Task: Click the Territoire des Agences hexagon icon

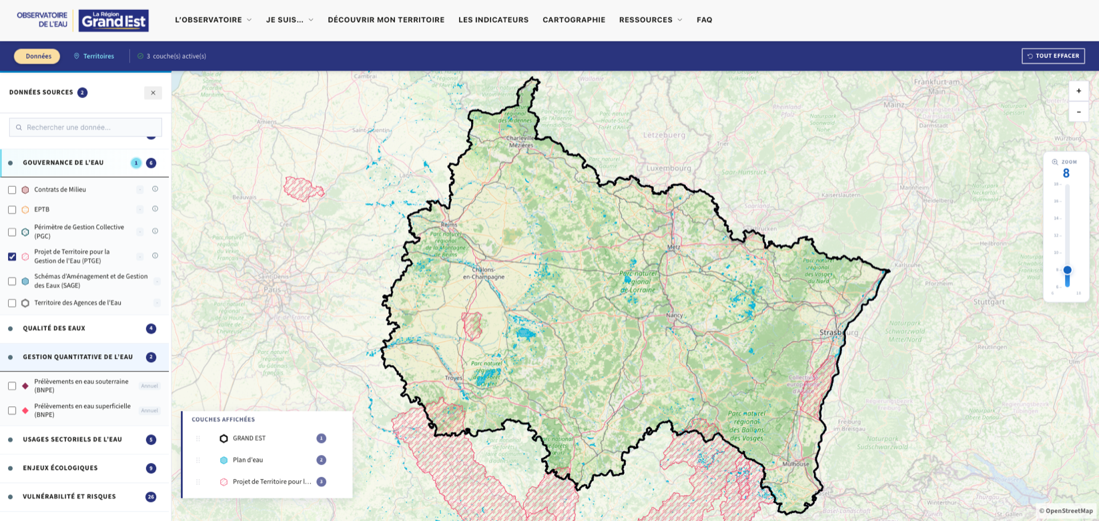Action: point(25,303)
